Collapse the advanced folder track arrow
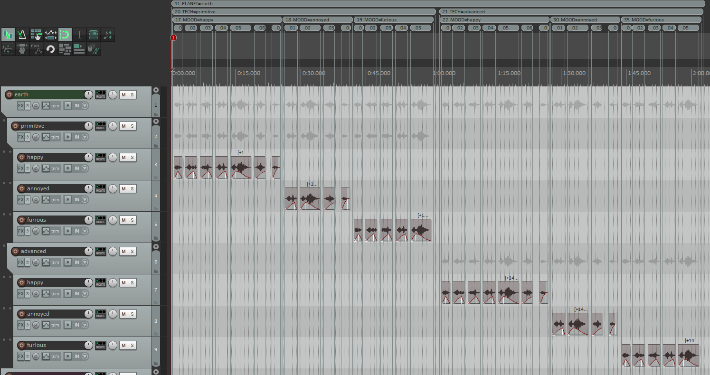This screenshot has width=710, height=375. (x=156, y=247)
